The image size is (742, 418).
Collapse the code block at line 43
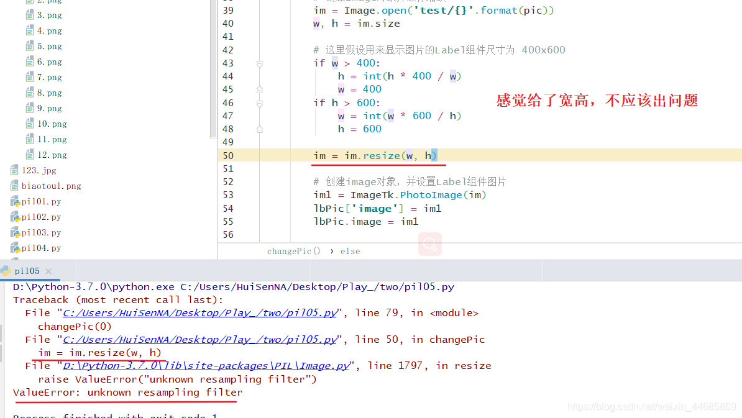pyautogui.click(x=259, y=63)
